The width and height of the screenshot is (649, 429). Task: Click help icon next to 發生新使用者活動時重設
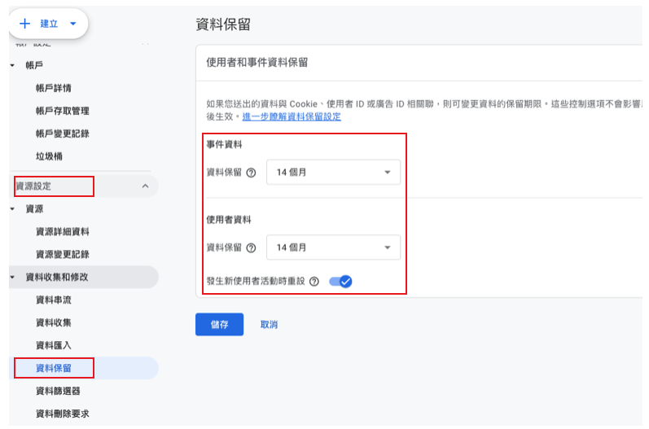pyautogui.click(x=314, y=282)
